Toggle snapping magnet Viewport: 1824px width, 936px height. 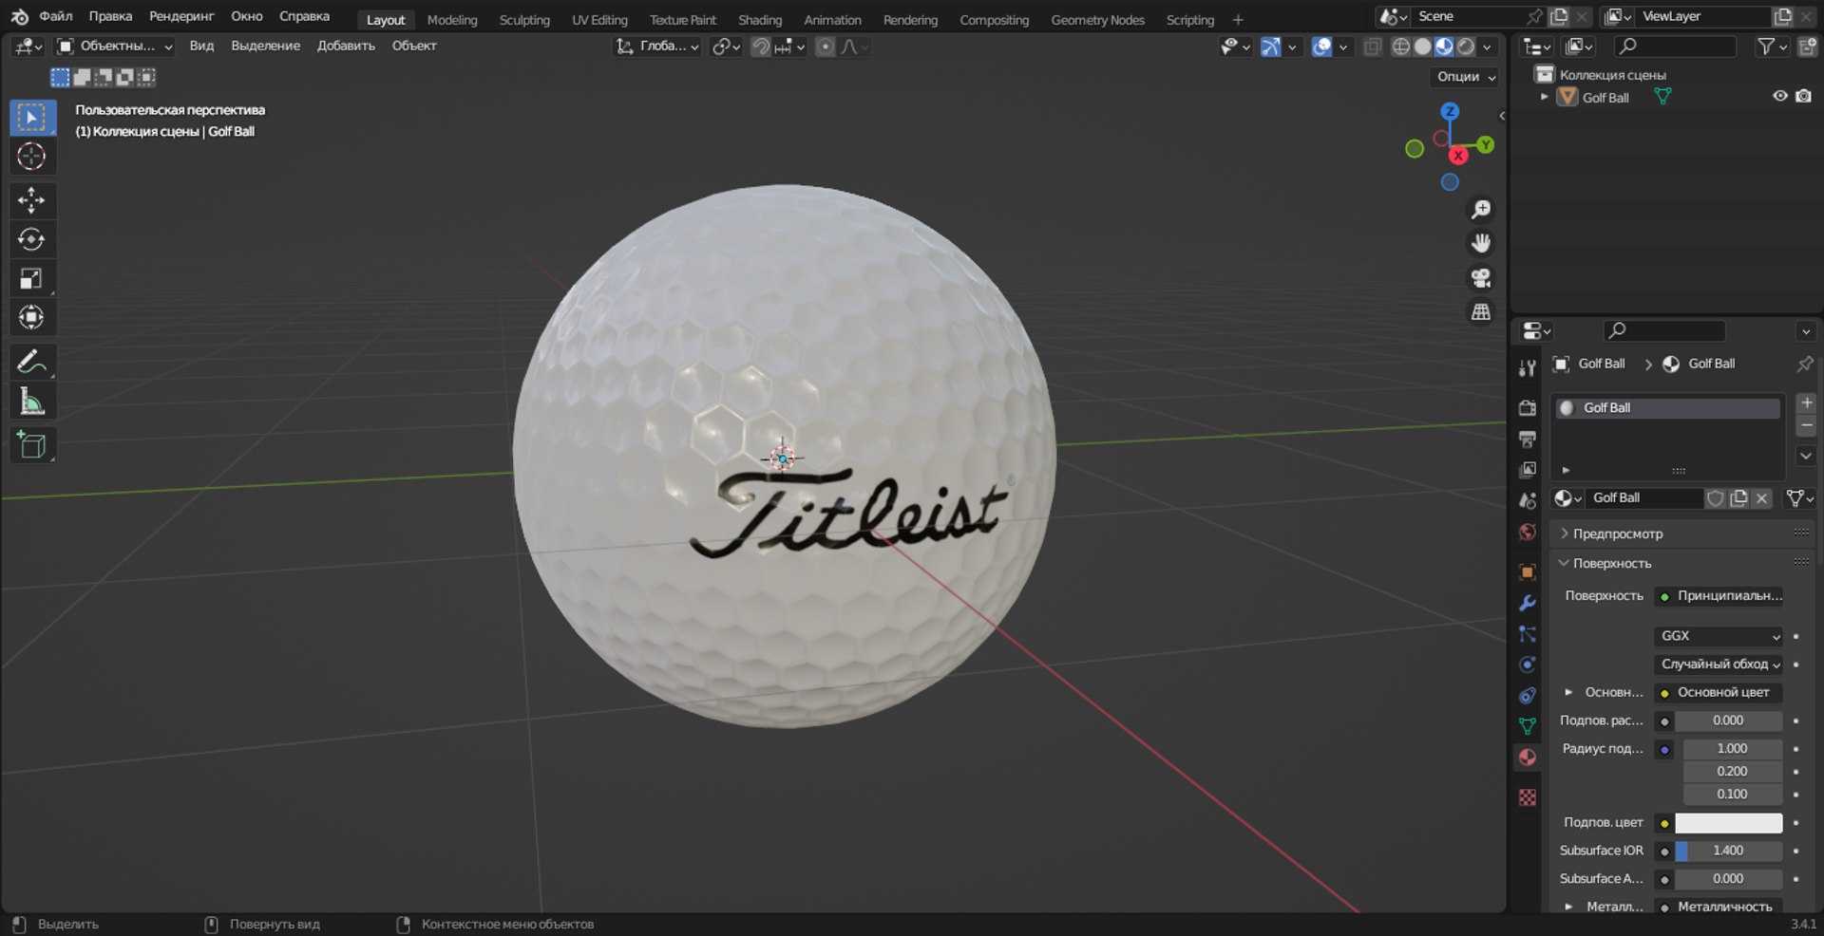(x=761, y=47)
